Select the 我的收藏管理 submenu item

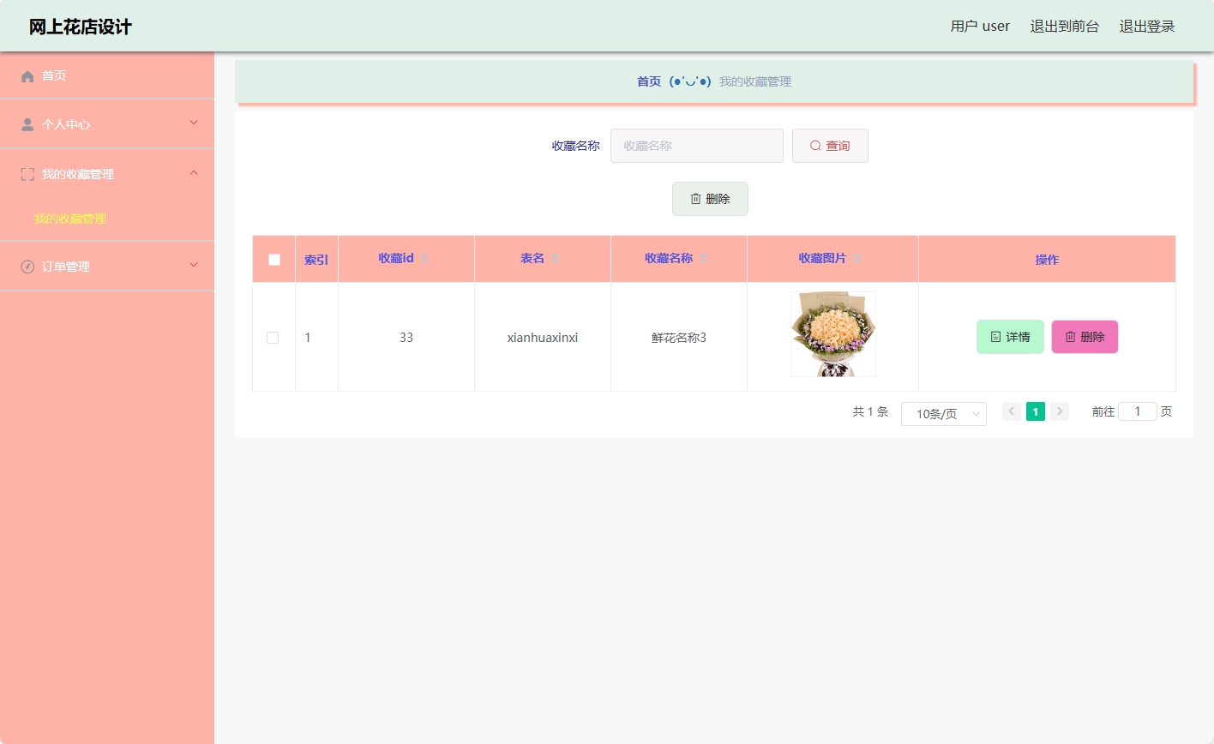[70, 219]
